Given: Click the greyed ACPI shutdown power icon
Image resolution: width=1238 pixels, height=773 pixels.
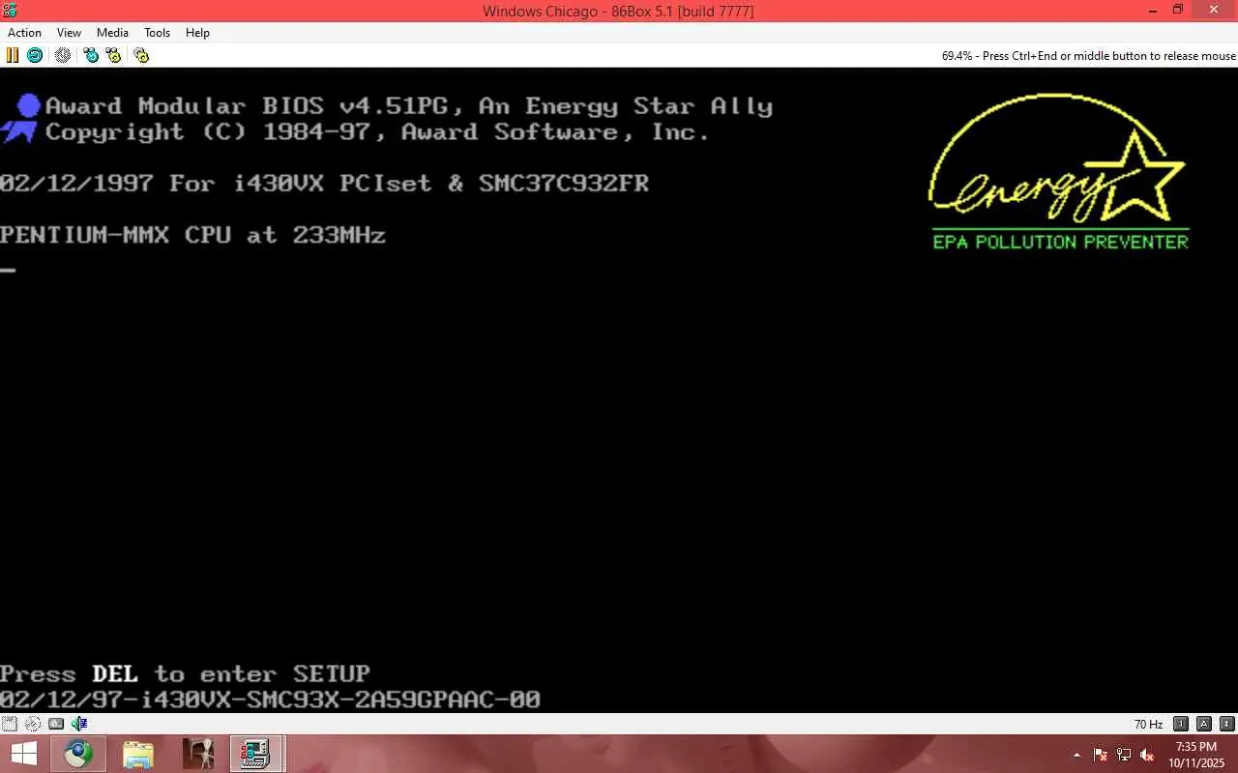Looking at the screenshot, I should click(63, 55).
